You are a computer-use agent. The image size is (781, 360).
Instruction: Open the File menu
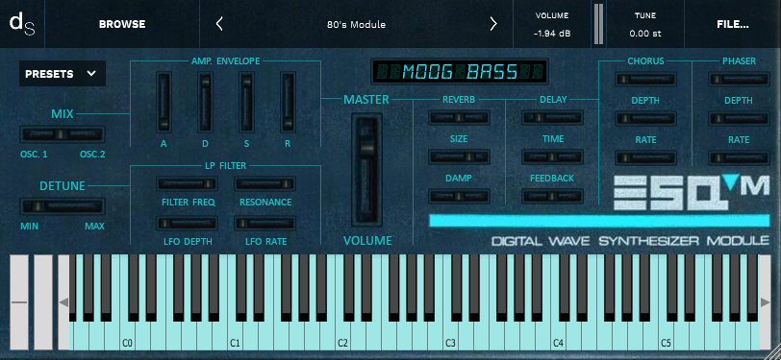pos(733,24)
